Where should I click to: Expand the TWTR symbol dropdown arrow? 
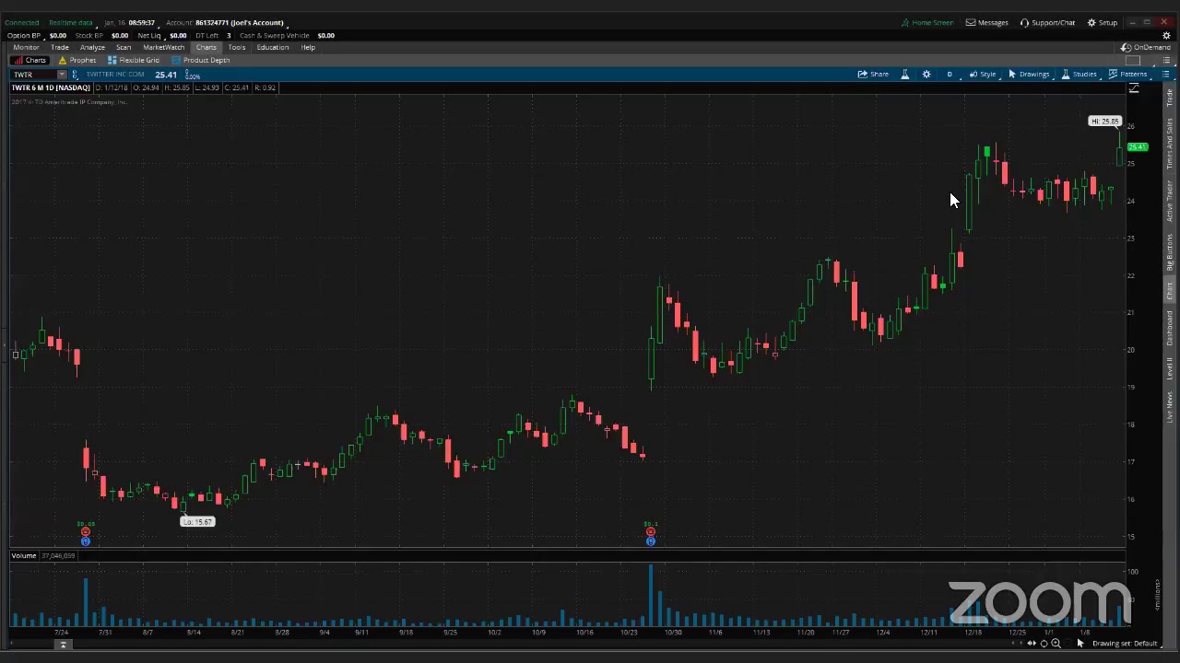pos(62,75)
